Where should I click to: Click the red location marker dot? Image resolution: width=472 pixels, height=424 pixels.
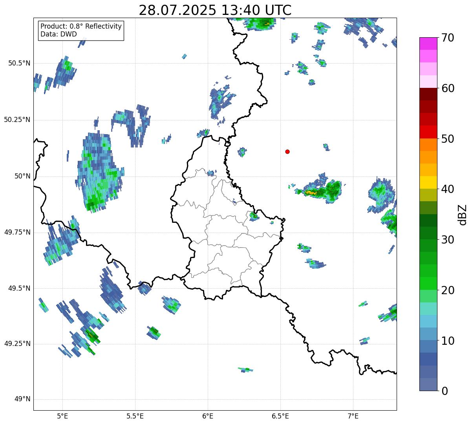[287, 151]
